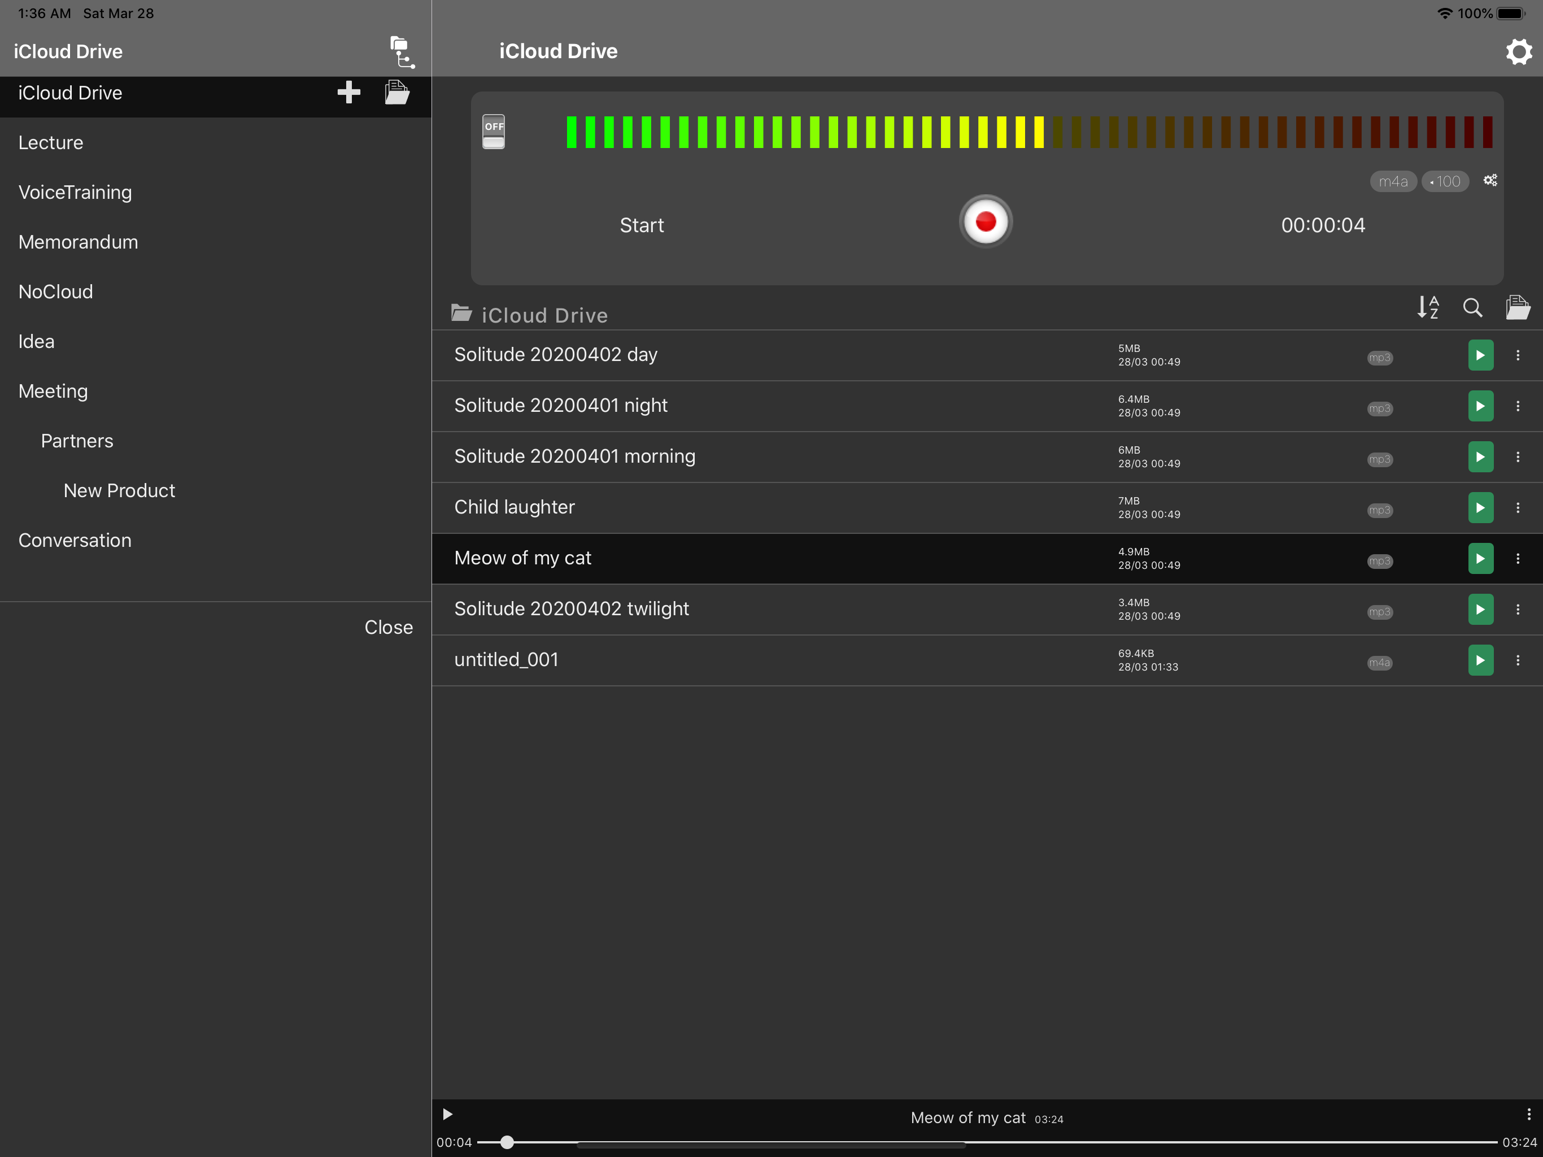Open more options for Solitude 20200402 day
This screenshot has width=1543, height=1157.
[x=1518, y=355]
